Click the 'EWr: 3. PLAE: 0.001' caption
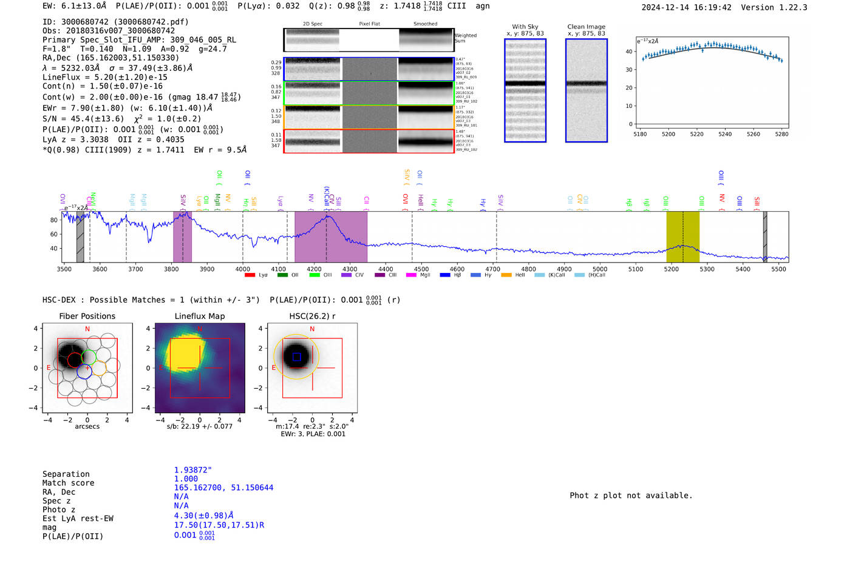This screenshot has width=850, height=578. tap(313, 434)
